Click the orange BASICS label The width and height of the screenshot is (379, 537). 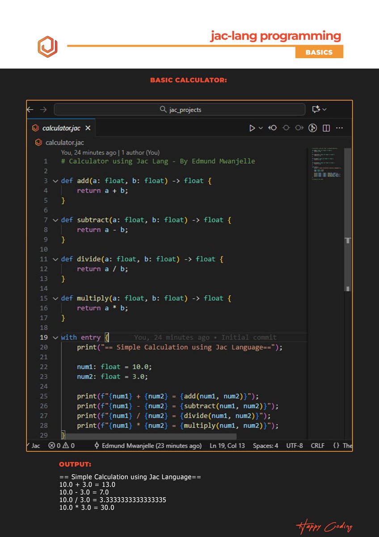(319, 52)
